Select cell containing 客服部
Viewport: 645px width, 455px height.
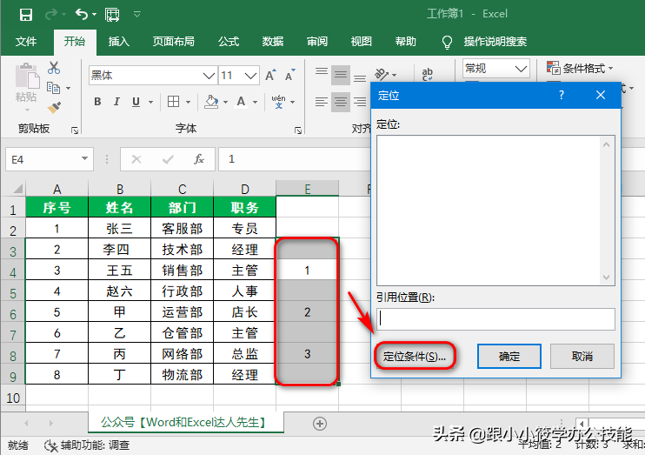pyautogui.click(x=183, y=229)
